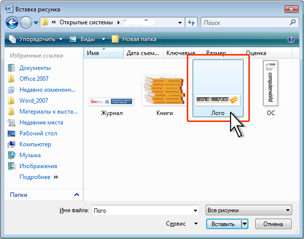Click the magnifier search icon
This screenshot has height=239, width=304.
(293, 22)
